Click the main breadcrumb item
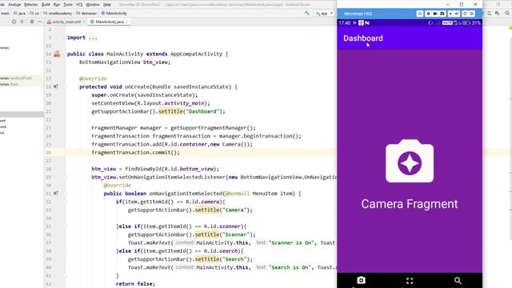 click(5, 14)
